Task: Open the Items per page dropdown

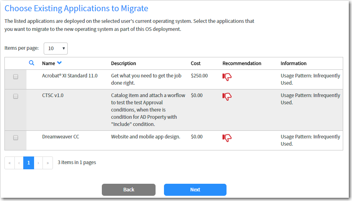Action: point(56,49)
